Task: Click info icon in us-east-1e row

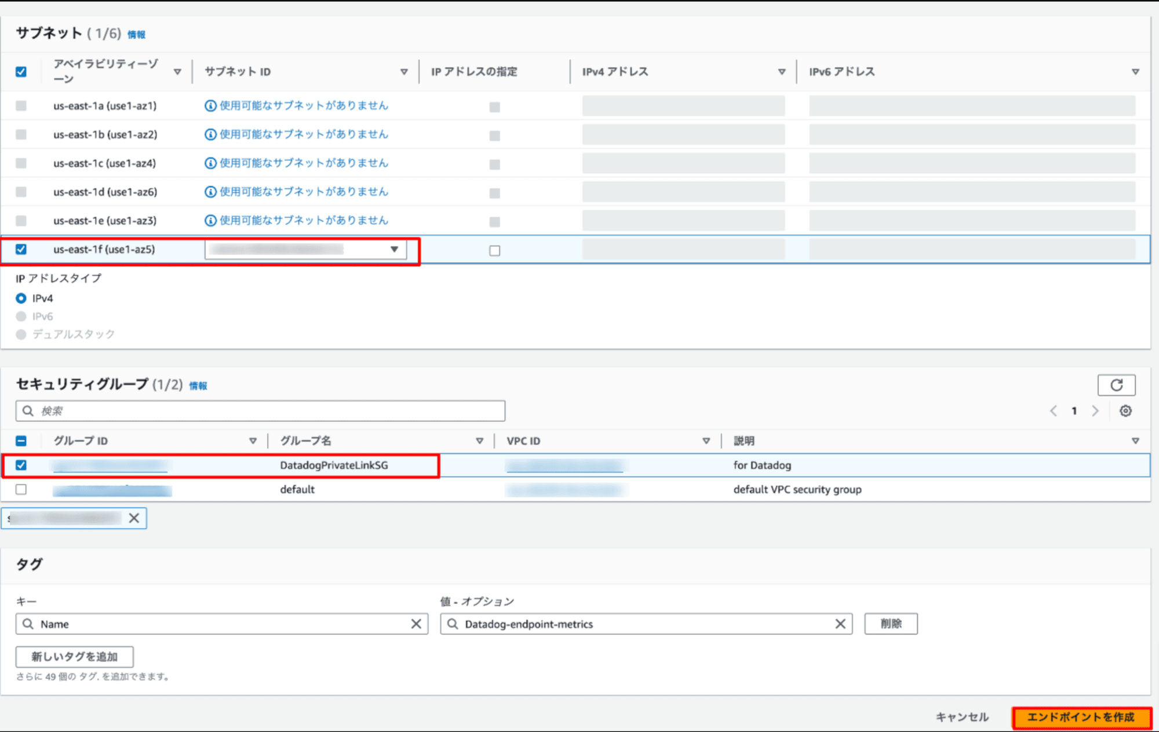Action: pyautogui.click(x=210, y=221)
